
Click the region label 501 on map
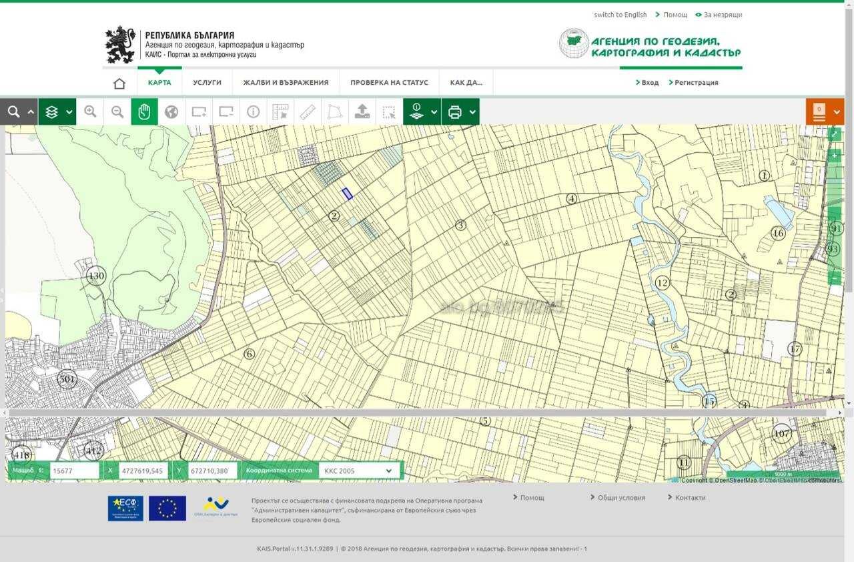click(x=67, y=380)
